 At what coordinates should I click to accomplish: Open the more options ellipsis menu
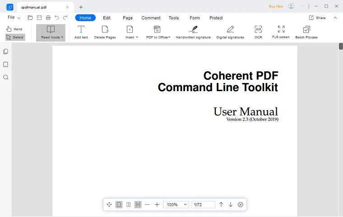click(x=302, y=6)
